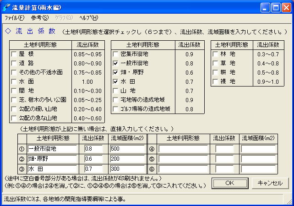Uncheck the 水田 checkbox
294x206 pixels.
(116, 81)
